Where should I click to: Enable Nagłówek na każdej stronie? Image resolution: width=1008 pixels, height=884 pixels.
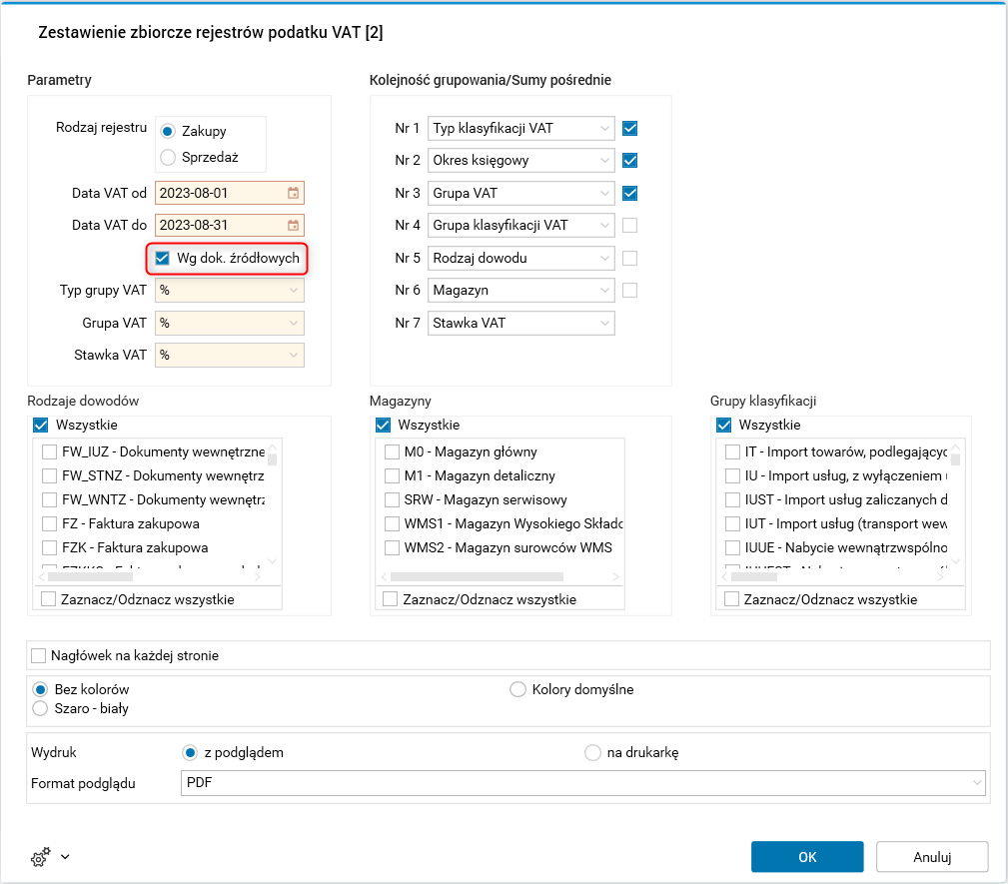(x=39, y=655)
